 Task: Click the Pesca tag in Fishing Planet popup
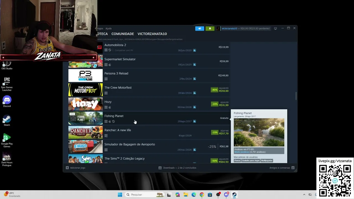click(237, 161)
